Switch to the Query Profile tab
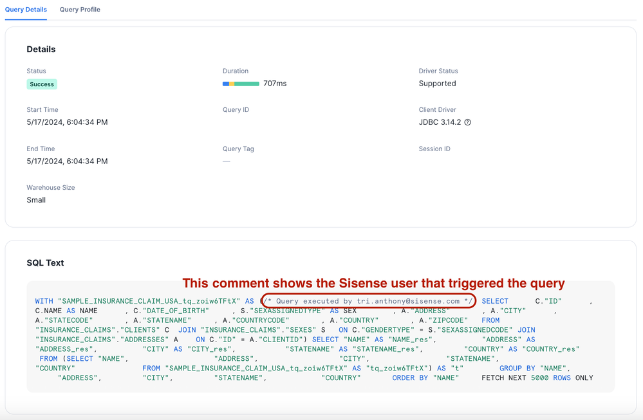This screenshot has width=643, height=420. click(80, 10)
